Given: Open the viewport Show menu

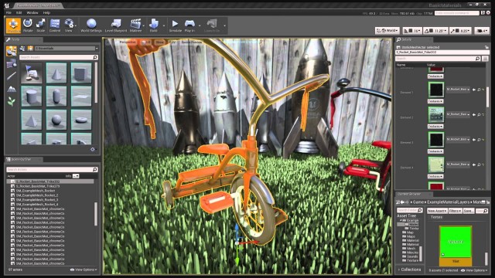Looking at the screenshot, I should pyautogui.click(x=160, y=42).
